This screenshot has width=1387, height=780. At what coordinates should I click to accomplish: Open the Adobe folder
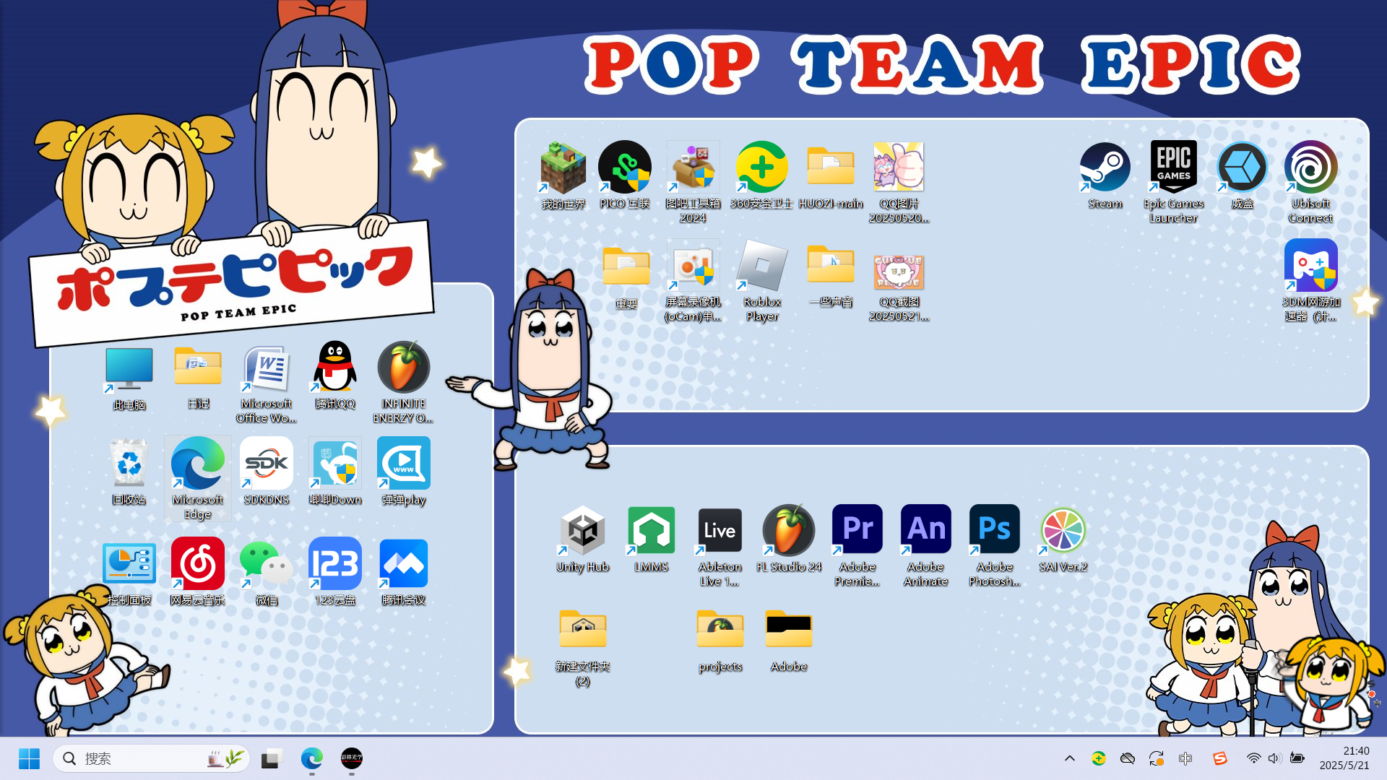coord(789,640)
